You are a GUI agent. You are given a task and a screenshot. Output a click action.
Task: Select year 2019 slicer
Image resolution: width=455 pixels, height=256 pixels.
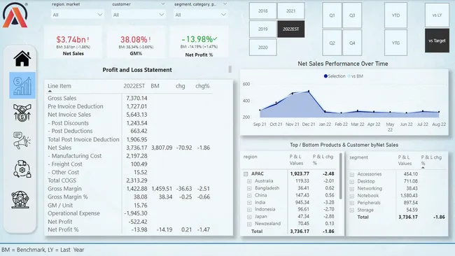tap(263, 29)
